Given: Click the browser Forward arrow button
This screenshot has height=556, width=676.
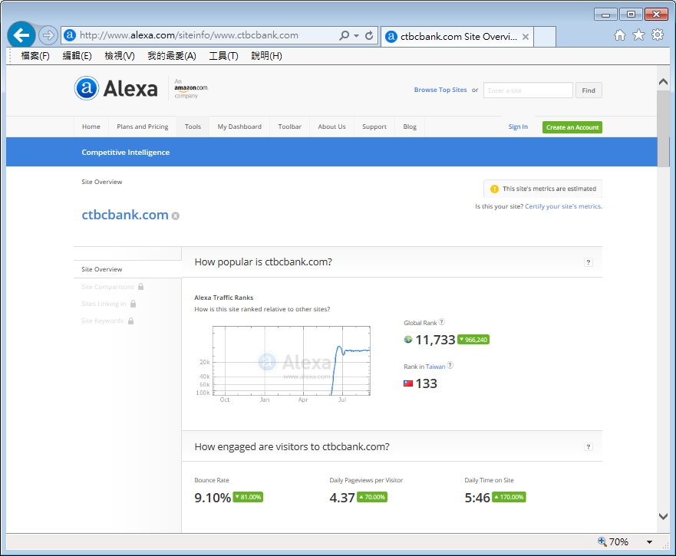Looking at the screenshot, I should 48,35.
